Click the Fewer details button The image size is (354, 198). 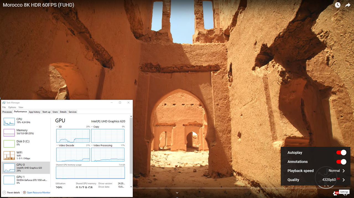11,192
